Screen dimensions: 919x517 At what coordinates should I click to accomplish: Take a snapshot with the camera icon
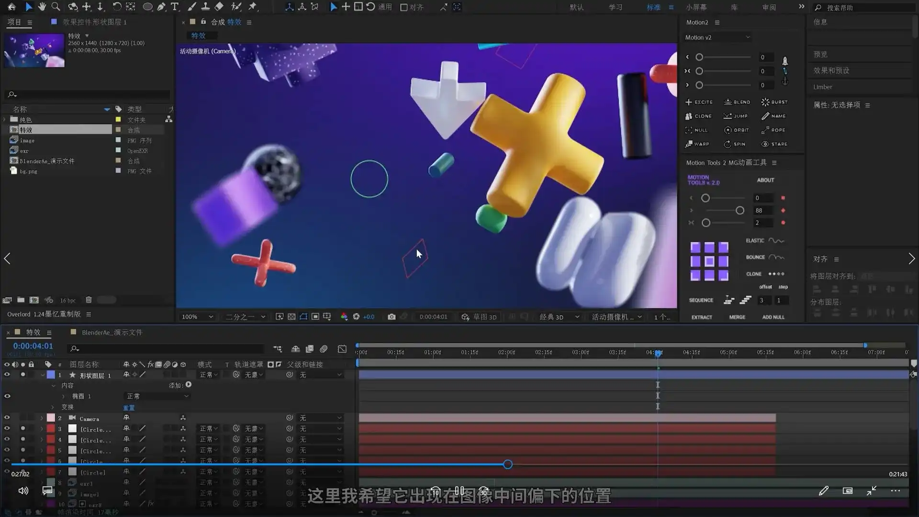pyautogui.click(x=392, y=316)
